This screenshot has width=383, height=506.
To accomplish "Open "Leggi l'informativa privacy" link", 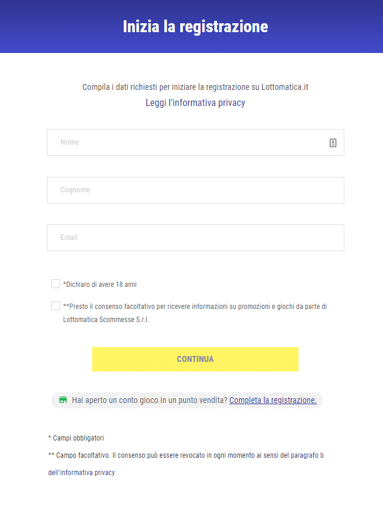I will coord(195,102).
